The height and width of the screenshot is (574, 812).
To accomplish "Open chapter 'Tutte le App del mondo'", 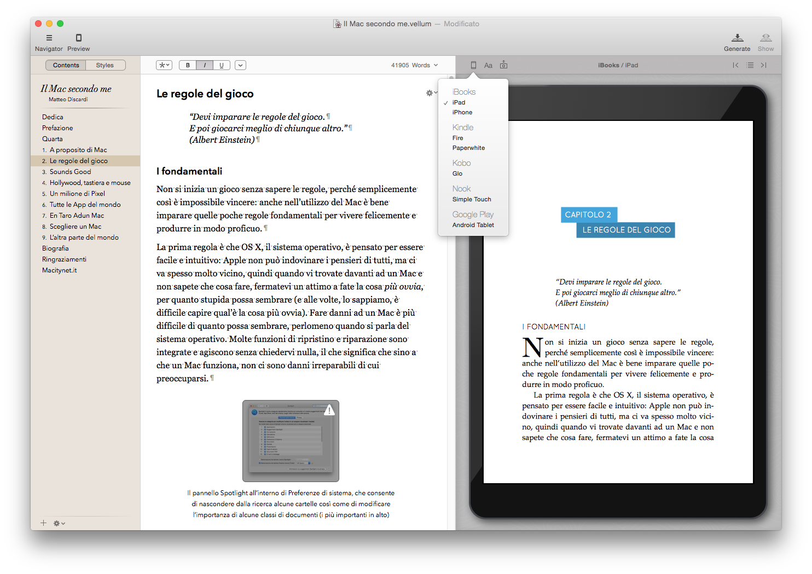I will click(x=85, y=205).
